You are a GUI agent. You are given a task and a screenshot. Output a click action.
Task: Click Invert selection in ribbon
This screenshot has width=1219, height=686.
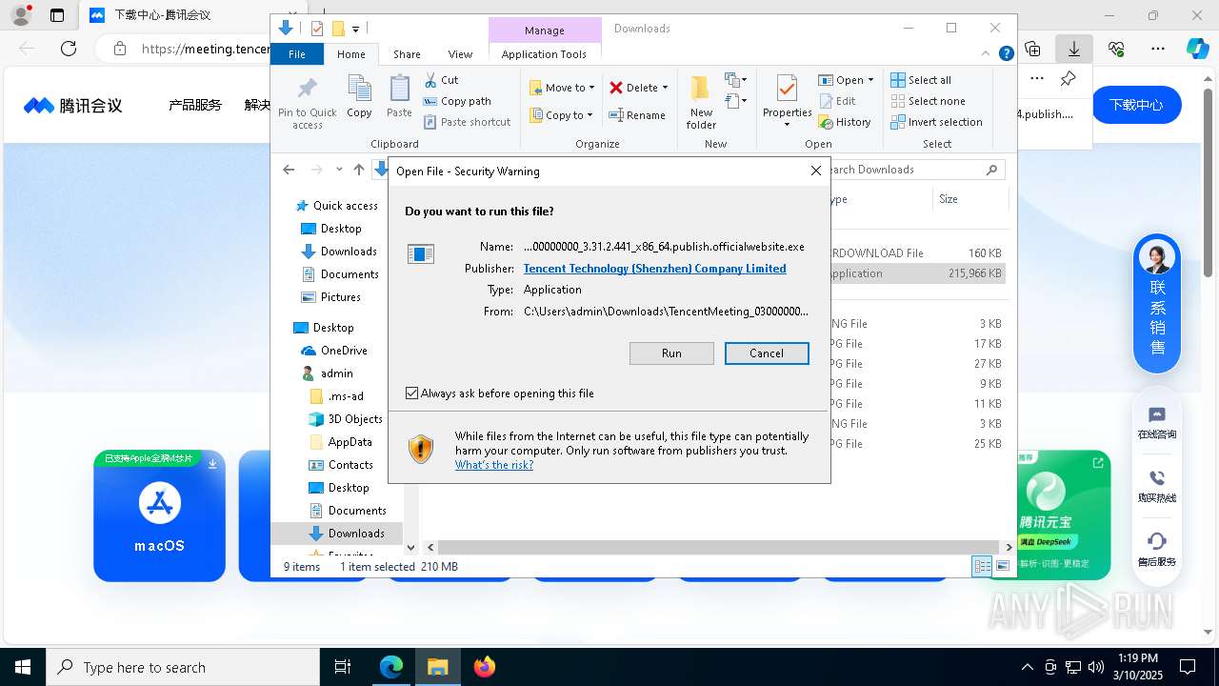pos(936,122)
